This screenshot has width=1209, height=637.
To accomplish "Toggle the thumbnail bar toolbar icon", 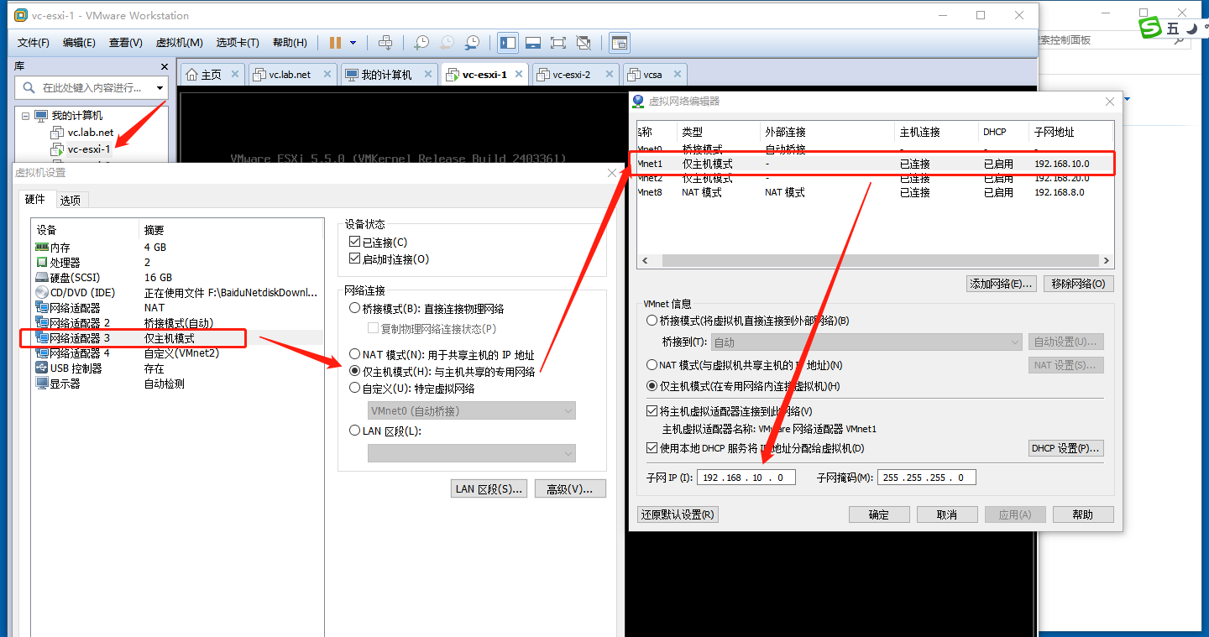I will click(x=533, y=43).
